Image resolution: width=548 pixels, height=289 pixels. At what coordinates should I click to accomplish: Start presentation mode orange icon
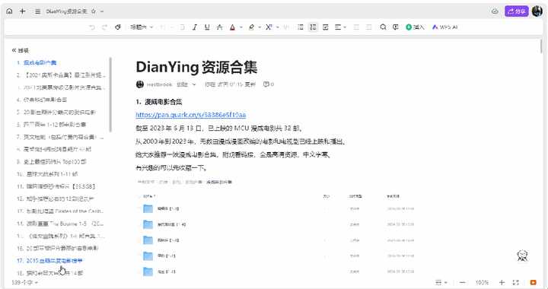tap(533, 282)
